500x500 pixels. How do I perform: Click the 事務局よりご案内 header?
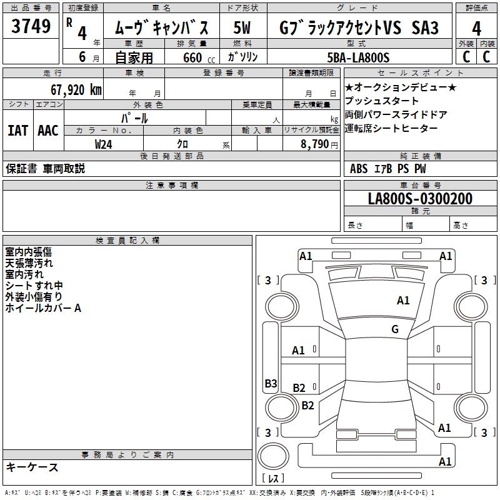pos(127,455)
